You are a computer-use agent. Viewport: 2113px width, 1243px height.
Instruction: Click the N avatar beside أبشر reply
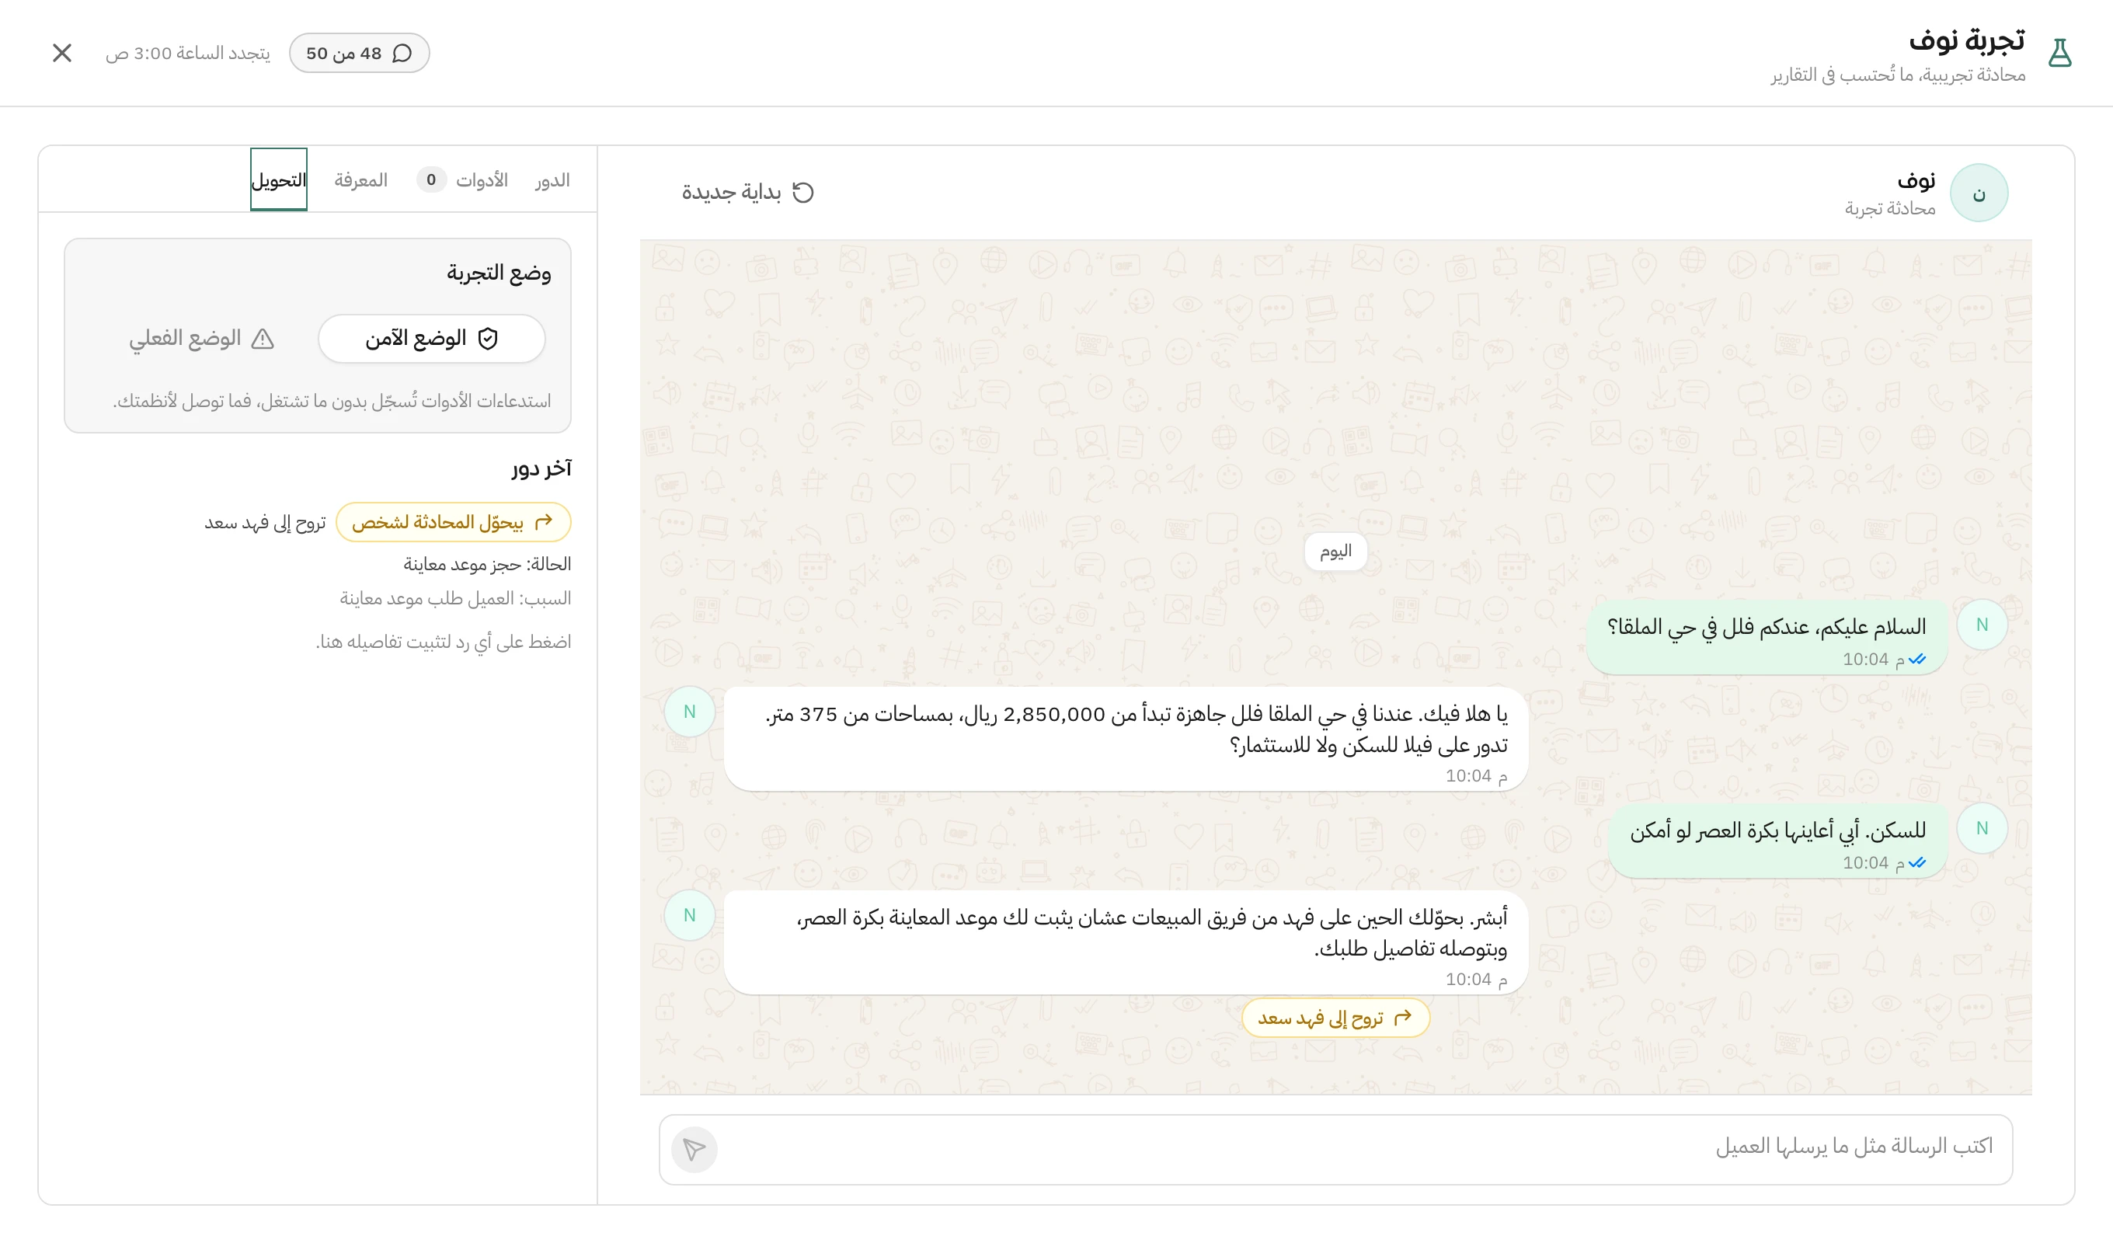(689, 915)
